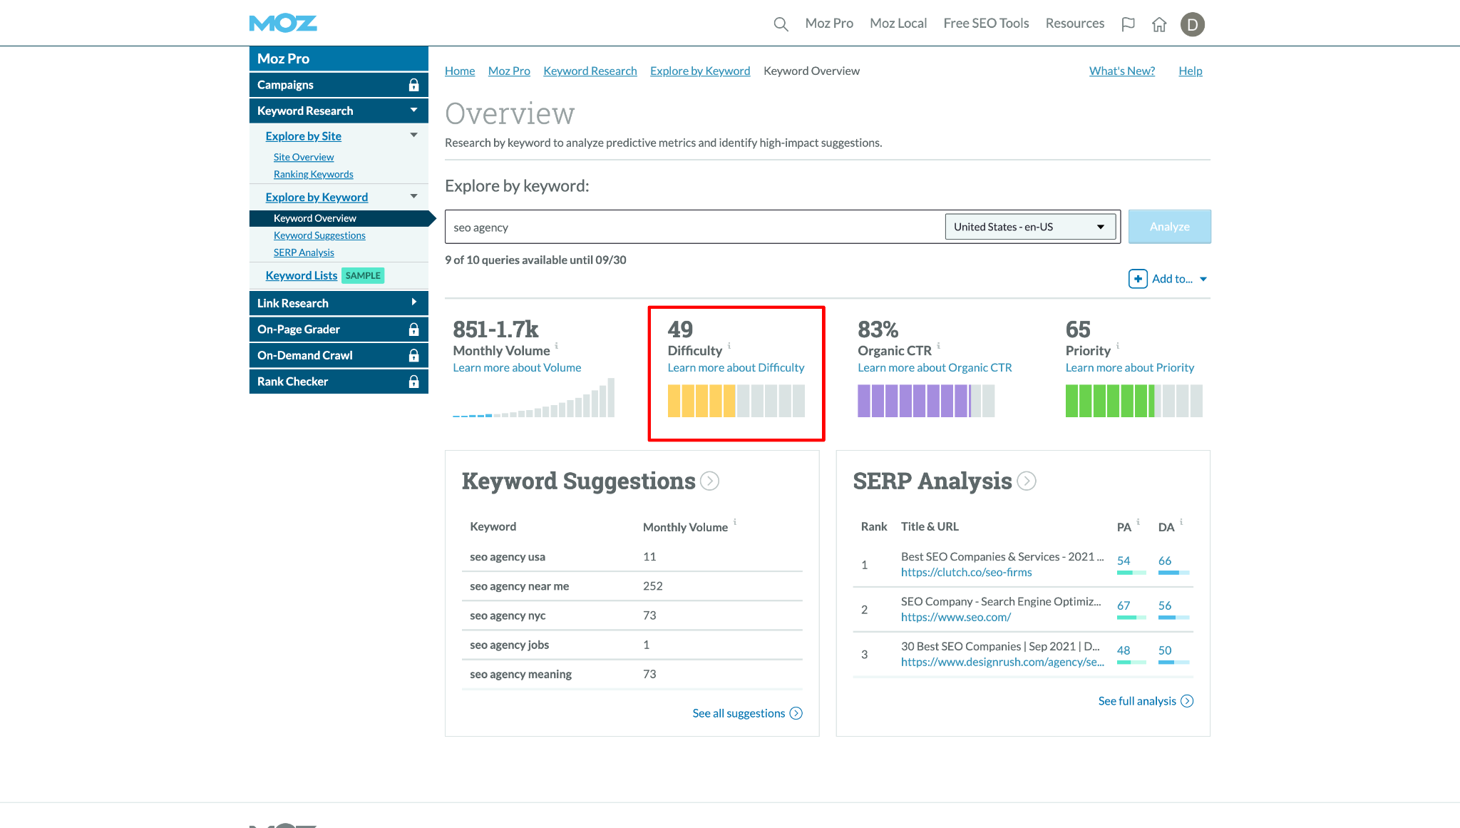
Task: Open Keyword Suggestions sidebar link
Action: point(319,235)
